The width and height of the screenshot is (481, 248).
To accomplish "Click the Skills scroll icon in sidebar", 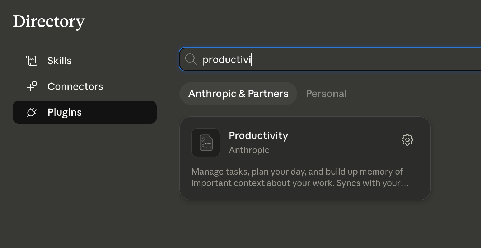I will click(32, 61).
